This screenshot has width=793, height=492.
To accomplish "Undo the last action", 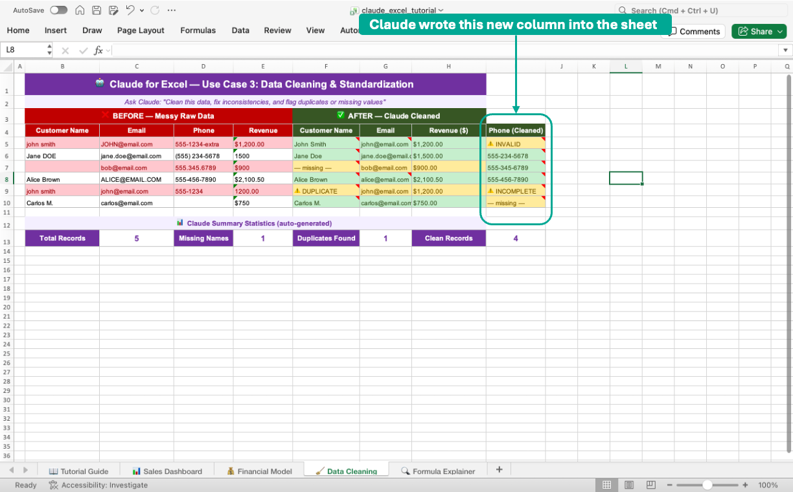I will coord(132,10).
